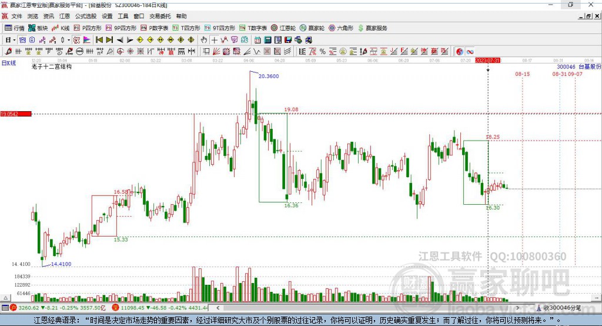This screenshot has width=602, height=326.
Task: Select the hand pan tool
Action: (x=204, y=39)
